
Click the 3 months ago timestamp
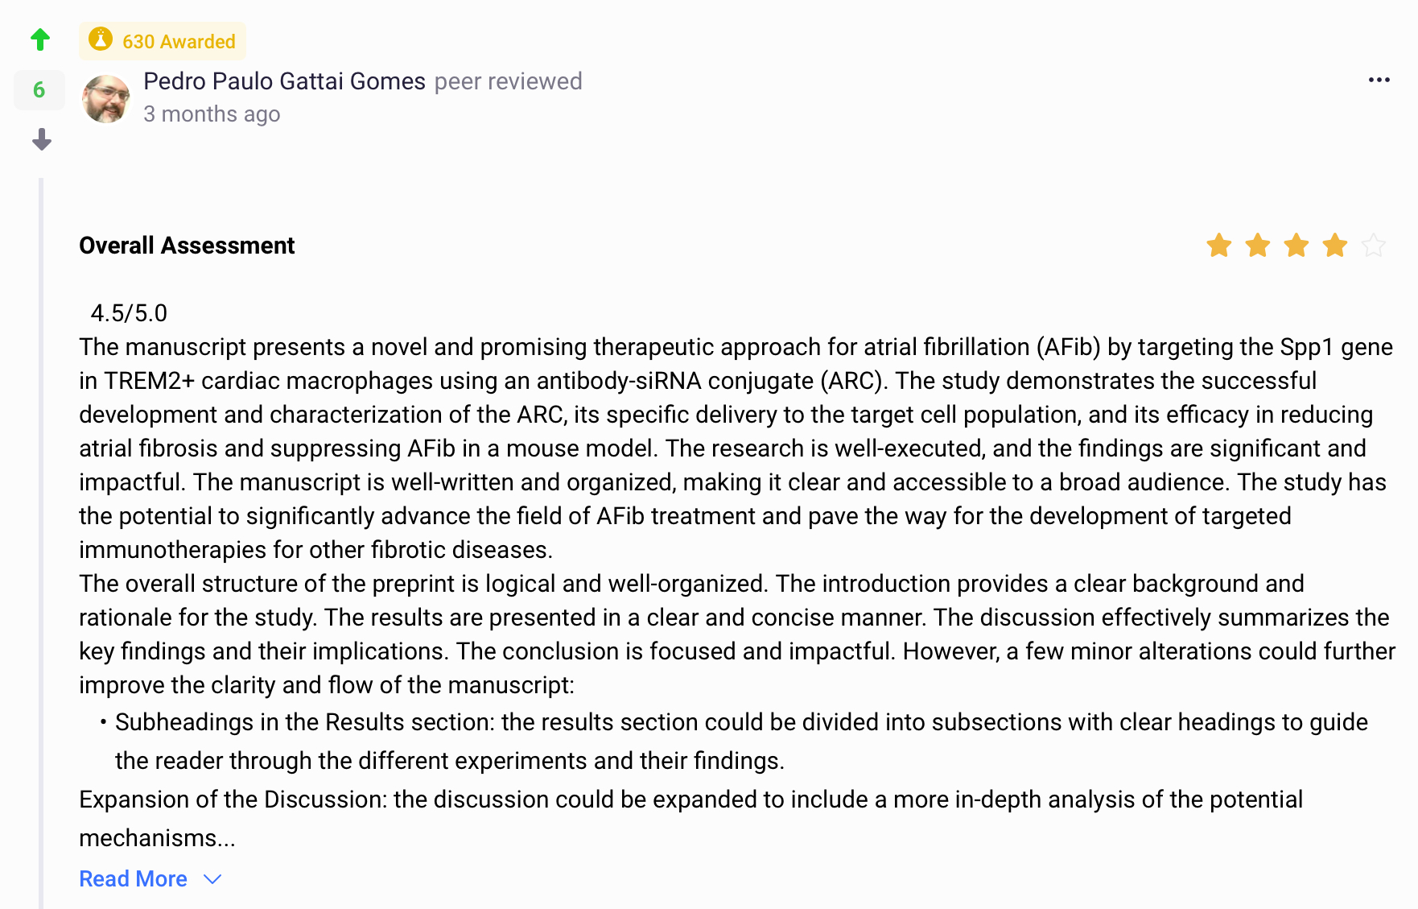pos(212,114)
